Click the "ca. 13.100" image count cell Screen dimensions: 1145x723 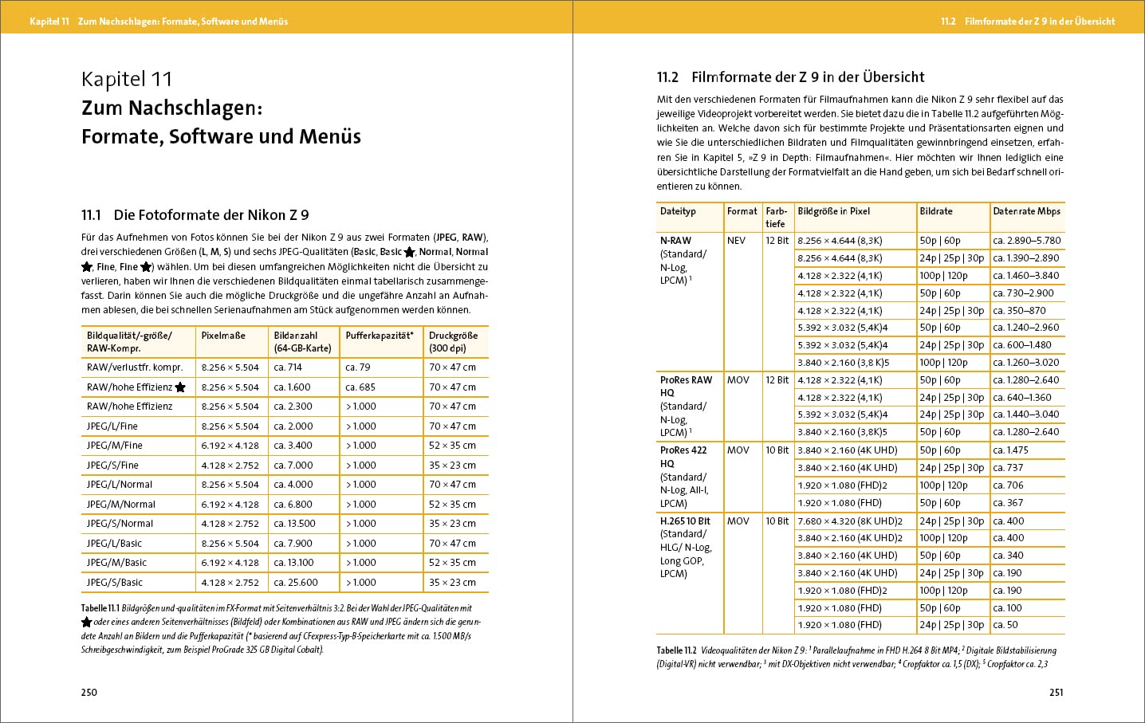pyautogui.click(x=294, y=563)
